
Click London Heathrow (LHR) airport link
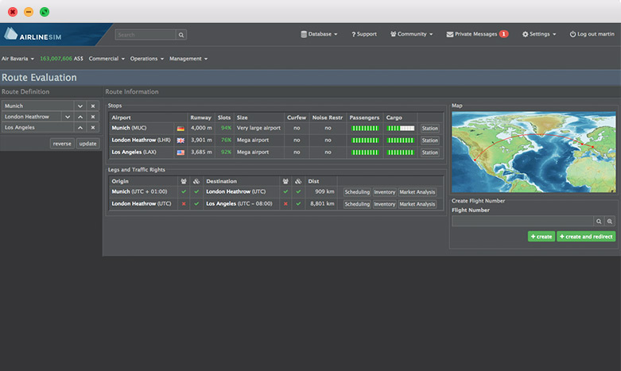pyautogui.click(x=141, y=140)
